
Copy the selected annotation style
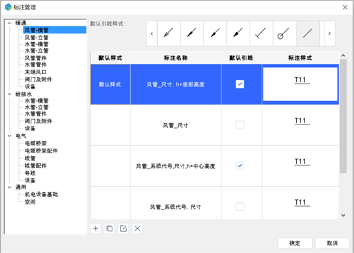[110, 228]
